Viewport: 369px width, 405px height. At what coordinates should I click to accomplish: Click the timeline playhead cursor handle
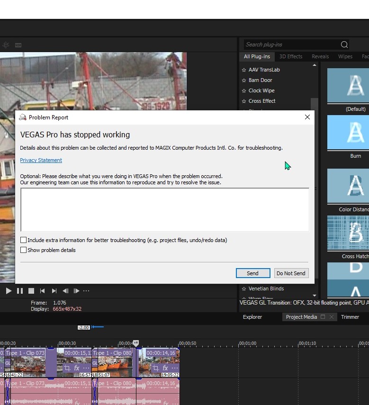(x=136, y=343)
